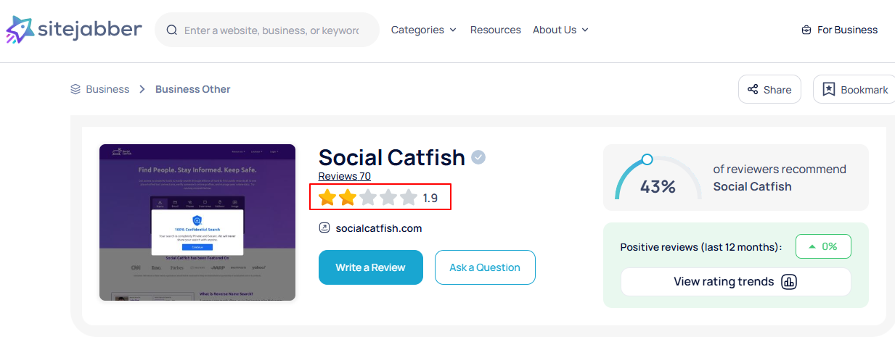
Task: Click the verified badge next to Social Catfish
Action: [478, 157]
